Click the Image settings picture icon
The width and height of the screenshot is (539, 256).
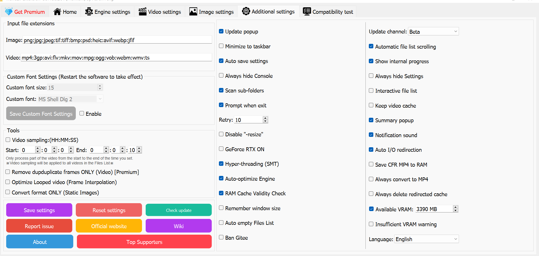193,12
